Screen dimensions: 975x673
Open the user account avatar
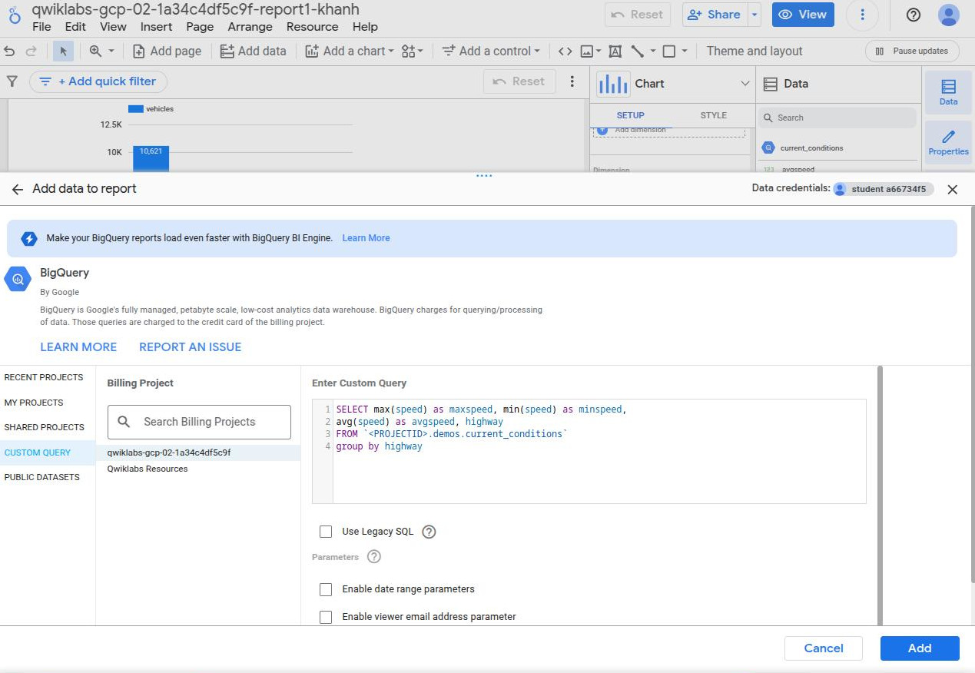tap(949, 15)
